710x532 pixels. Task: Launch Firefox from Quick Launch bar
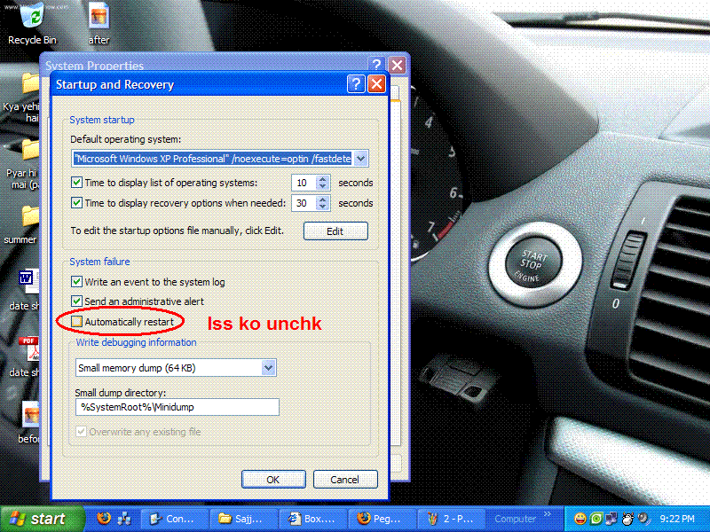(x=104, y=519)
